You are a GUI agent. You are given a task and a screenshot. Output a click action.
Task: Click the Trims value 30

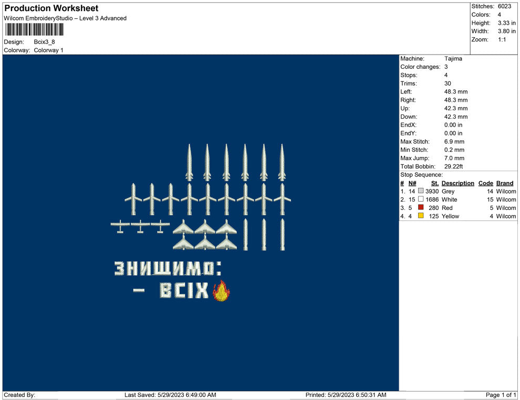[448, 83]
